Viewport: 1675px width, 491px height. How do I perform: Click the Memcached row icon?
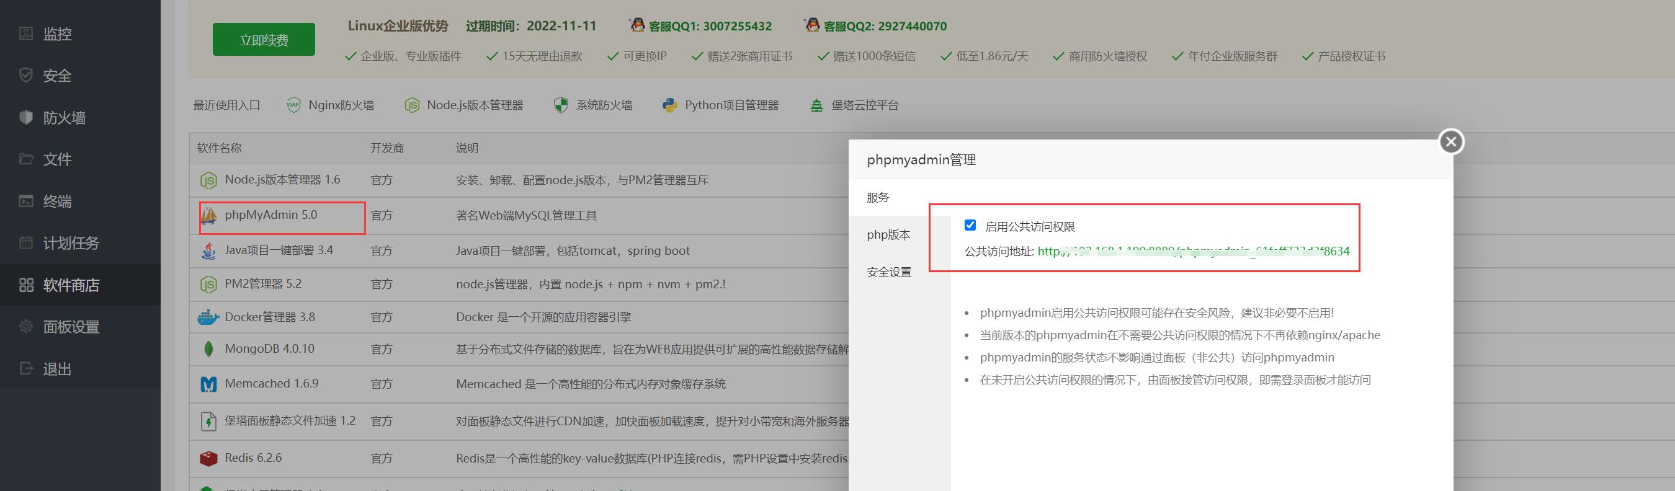click(x=208, y=384)
